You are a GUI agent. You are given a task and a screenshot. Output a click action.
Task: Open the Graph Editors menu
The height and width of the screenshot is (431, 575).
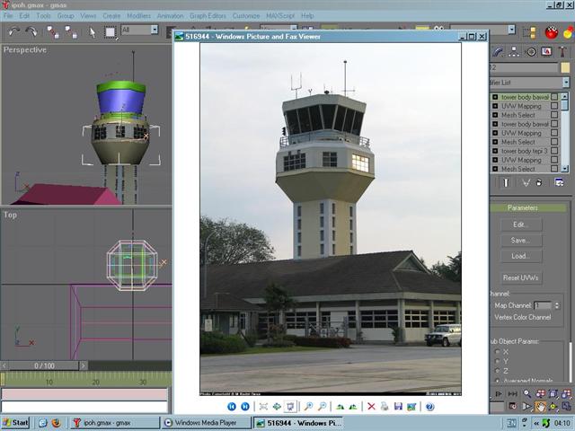(x=208, y=15)
